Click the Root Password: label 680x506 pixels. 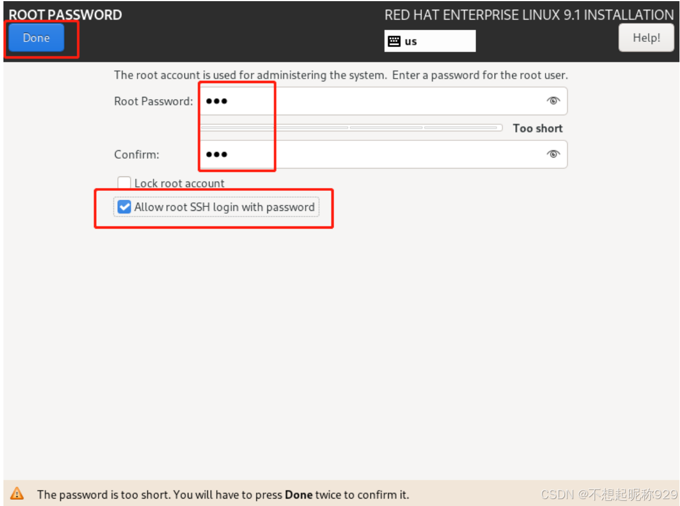pos(153,101)
